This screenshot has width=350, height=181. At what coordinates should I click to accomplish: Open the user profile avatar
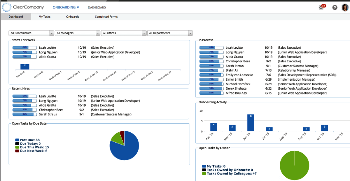[x=345, y=8]
